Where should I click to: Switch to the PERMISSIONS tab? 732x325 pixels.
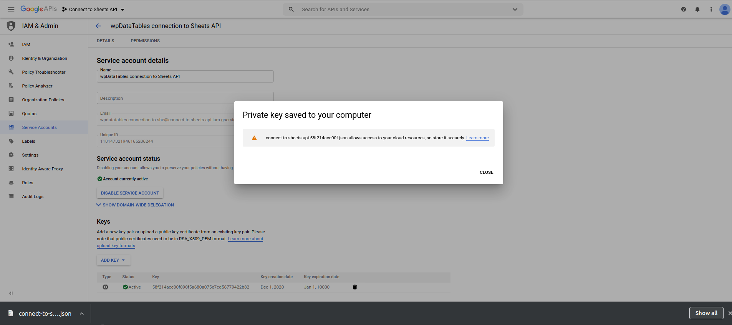pos(145,41)
